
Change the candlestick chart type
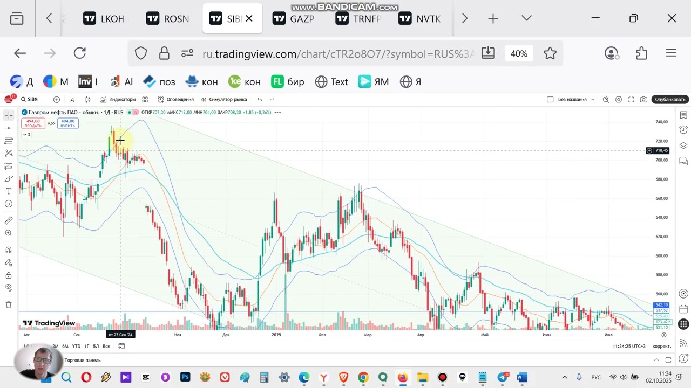[x=87, y=99]
